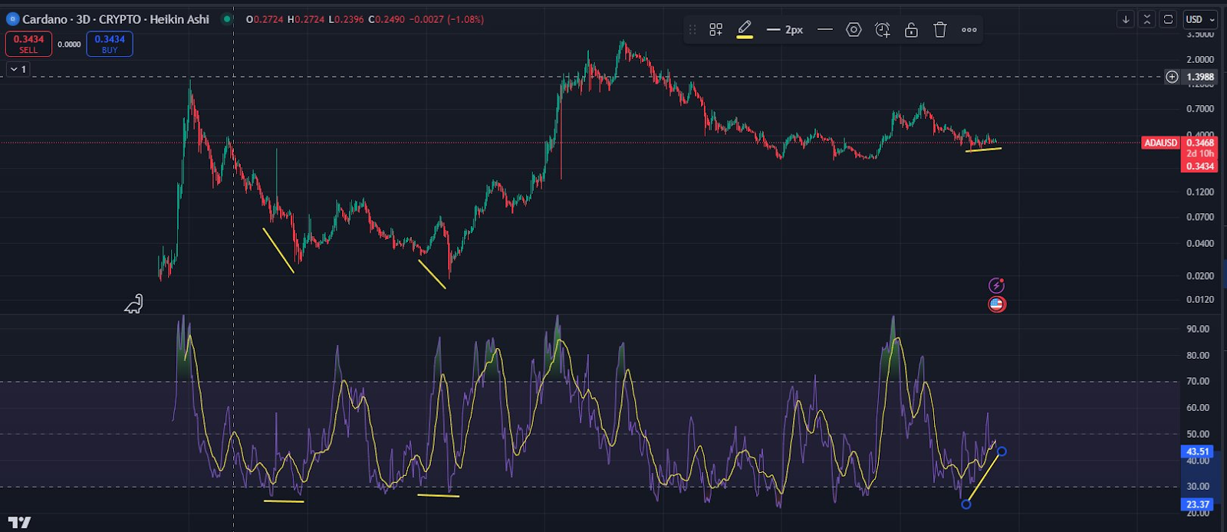Image resolution: width=1227 pixels, height=532 pixels.
Task: Select the upper circle anchor of the RSI trendline
Action: point(1002,452)
